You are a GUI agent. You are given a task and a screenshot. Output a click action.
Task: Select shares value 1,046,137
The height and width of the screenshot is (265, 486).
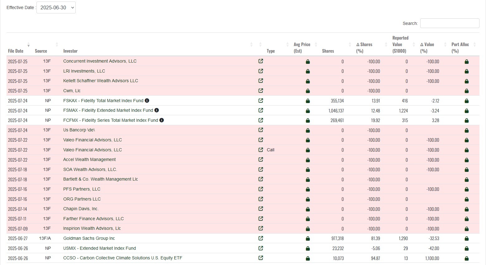[x=336, y=111]
